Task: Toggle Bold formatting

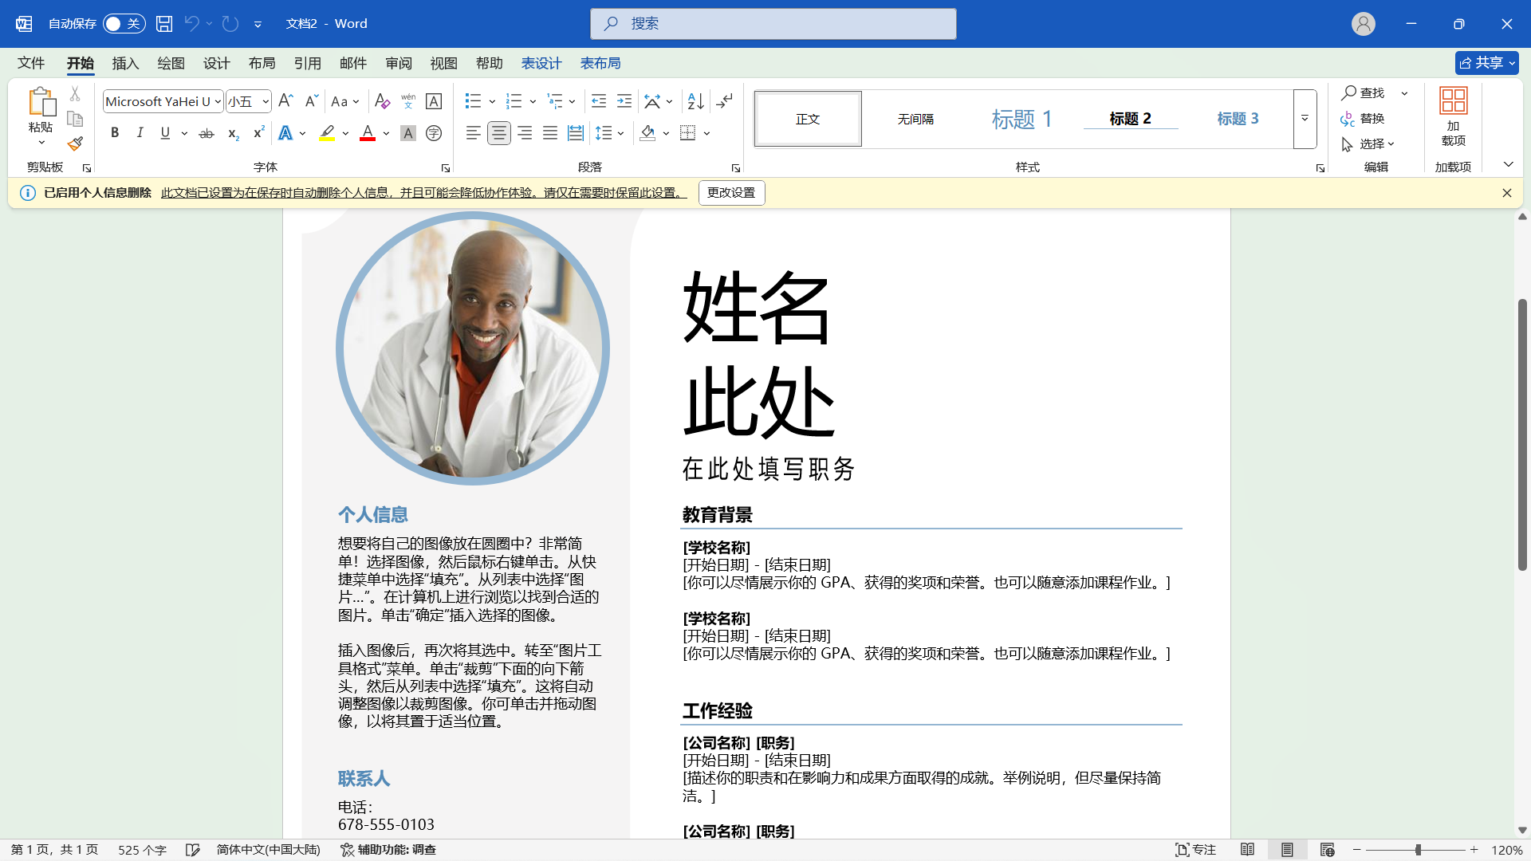Action: pyautogui.click(x=115, y=133)
